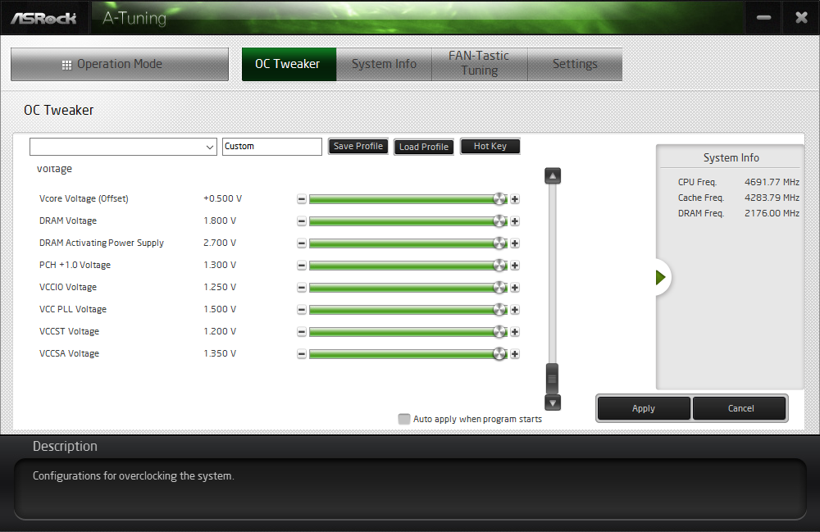The image size is (820, 532).
Task: Click the VCCST Voltage slider knob
Action: [x=500, y=332]
